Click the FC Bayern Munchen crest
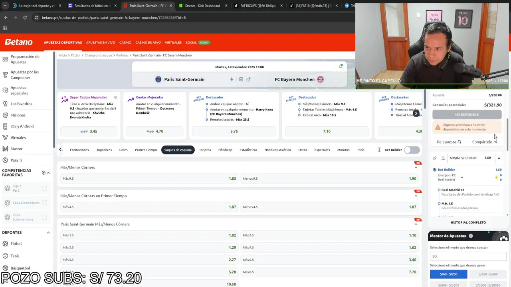 [320, 79]
